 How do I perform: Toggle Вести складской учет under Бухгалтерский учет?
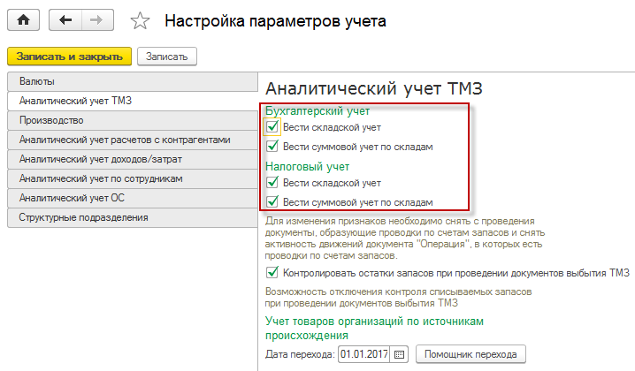coord(272,127)
